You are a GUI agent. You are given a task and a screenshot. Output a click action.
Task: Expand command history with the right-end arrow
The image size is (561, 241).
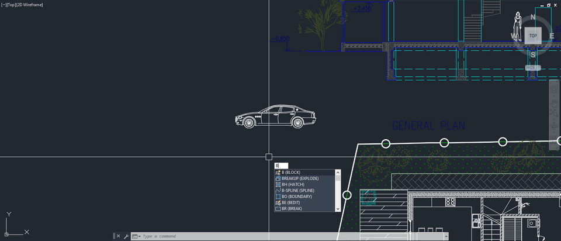(446, 236)
